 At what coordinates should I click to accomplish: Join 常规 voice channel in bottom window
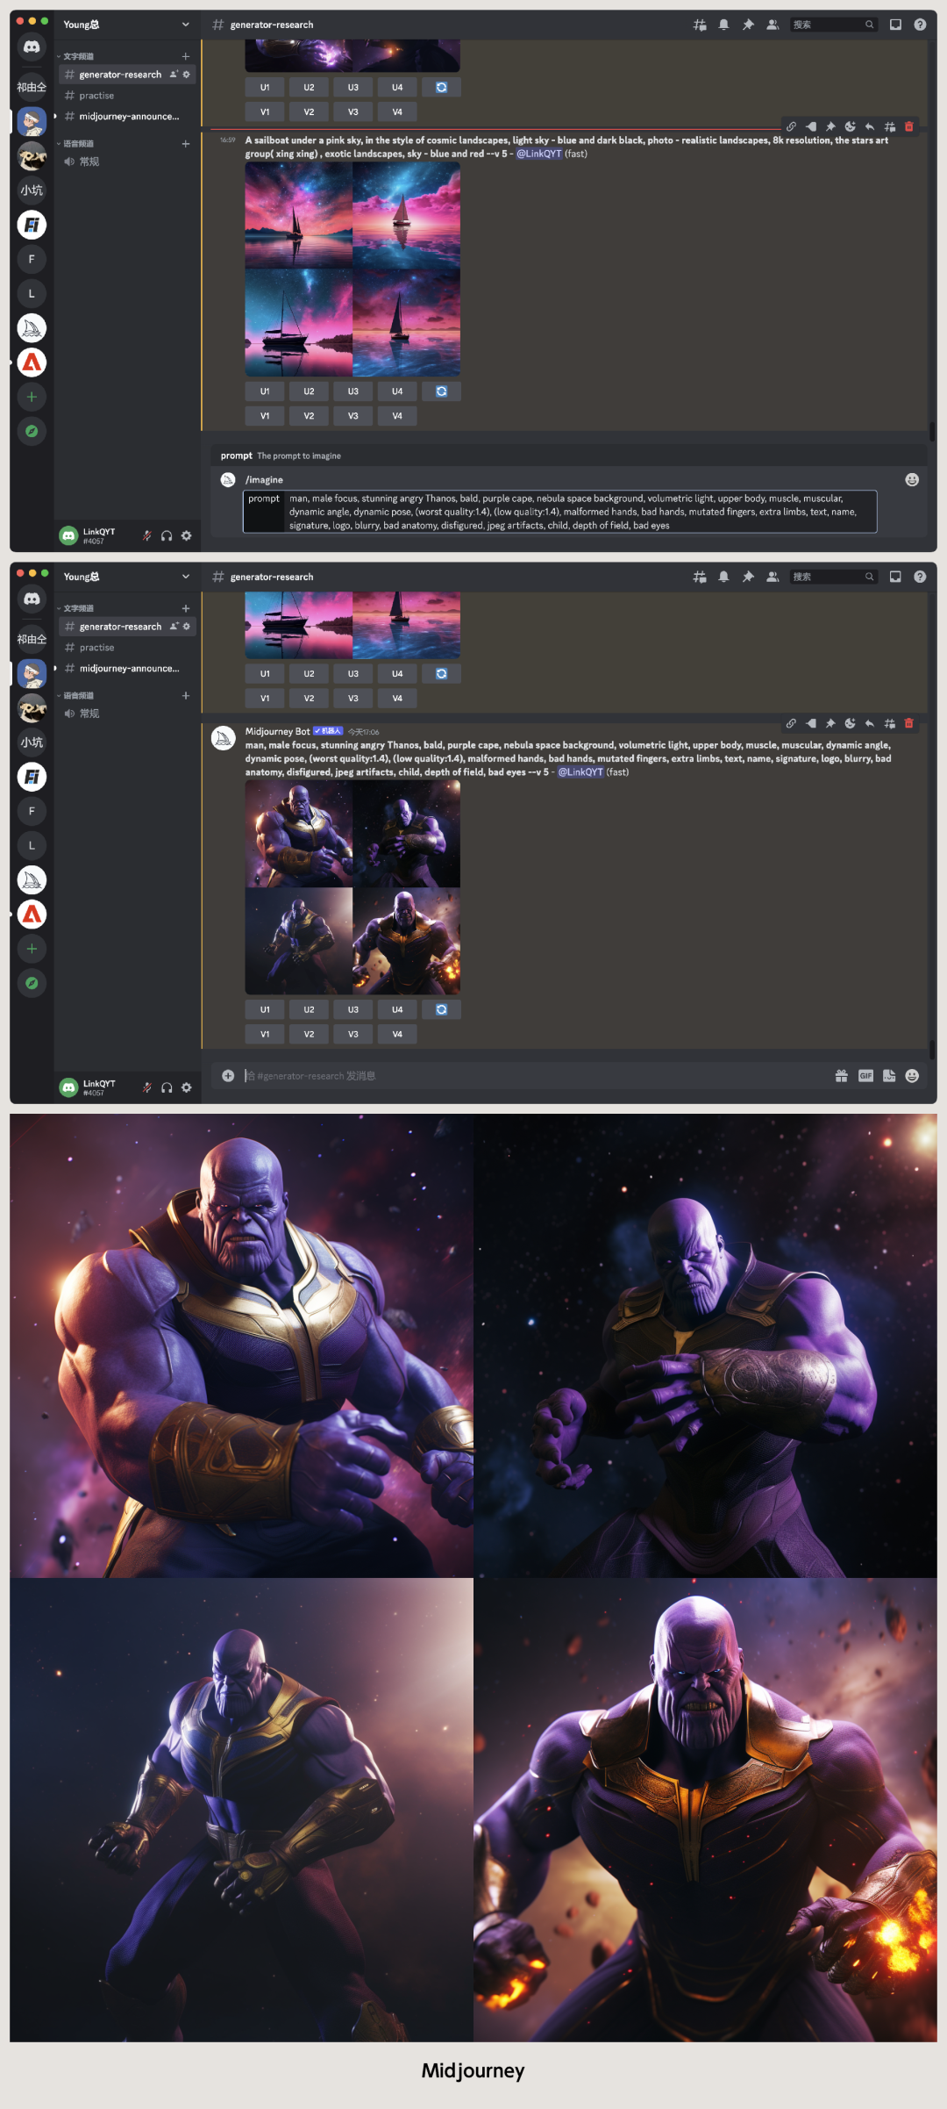(126, 714)
